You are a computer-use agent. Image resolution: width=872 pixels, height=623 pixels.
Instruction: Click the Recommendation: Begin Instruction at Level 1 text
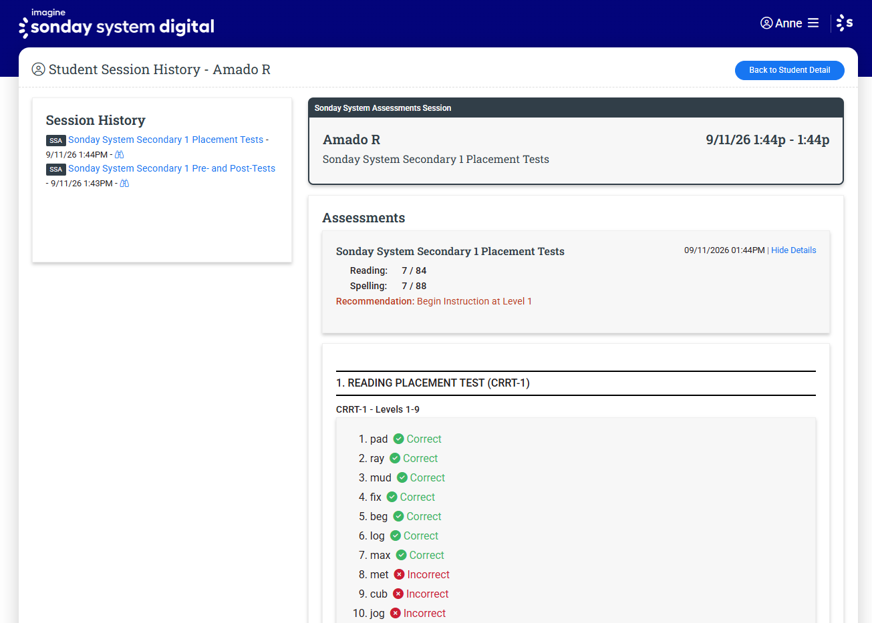click(x=434, y=301)
